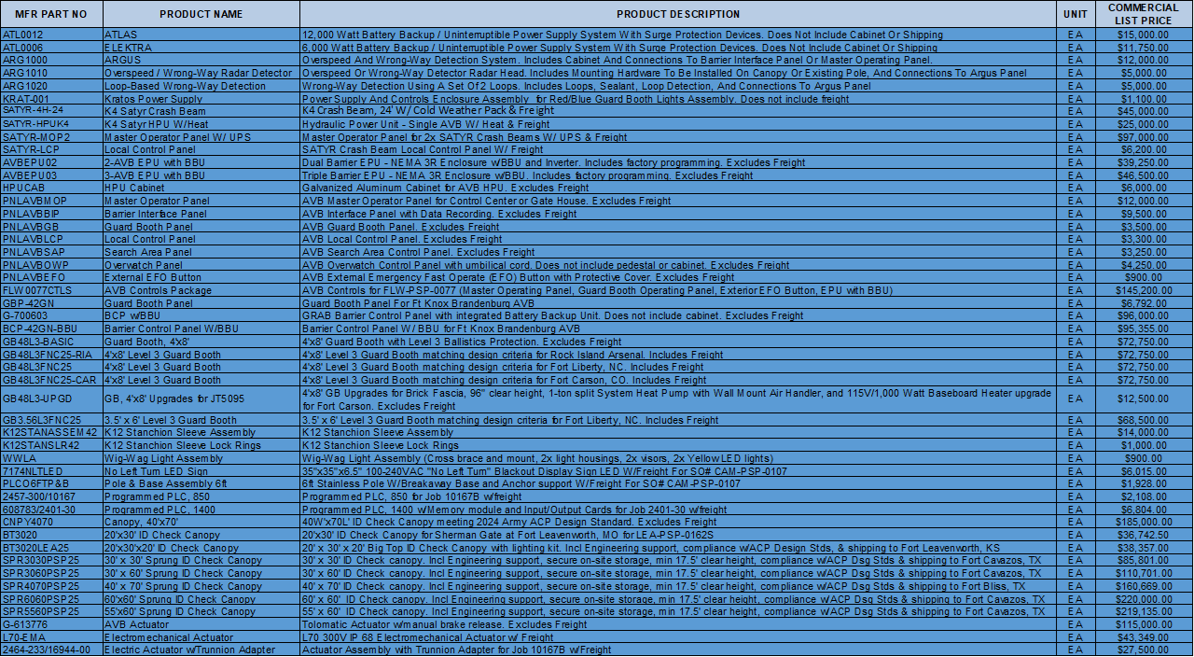Click Electric Actuator w/Trunnion Adapter name cell
The image size is (1194, 657).
click(201, 650)
